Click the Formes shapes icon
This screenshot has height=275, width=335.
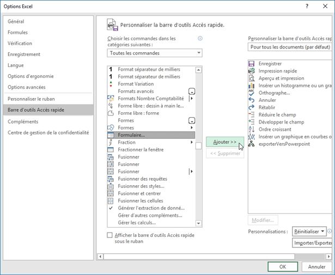[x=111, y=127]
